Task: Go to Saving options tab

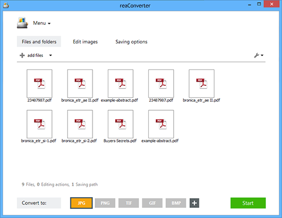Action: point(131,42)
